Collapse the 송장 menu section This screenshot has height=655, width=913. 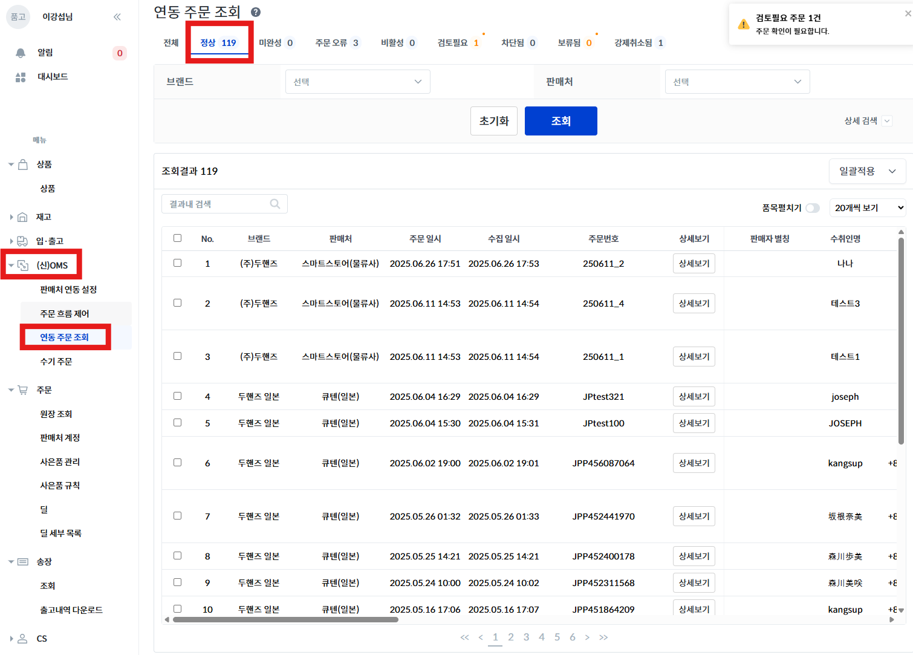tap(11, 562)
